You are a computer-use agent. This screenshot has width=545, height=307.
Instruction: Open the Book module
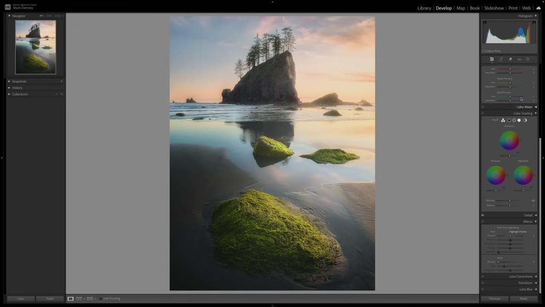(x=475, y=8)
